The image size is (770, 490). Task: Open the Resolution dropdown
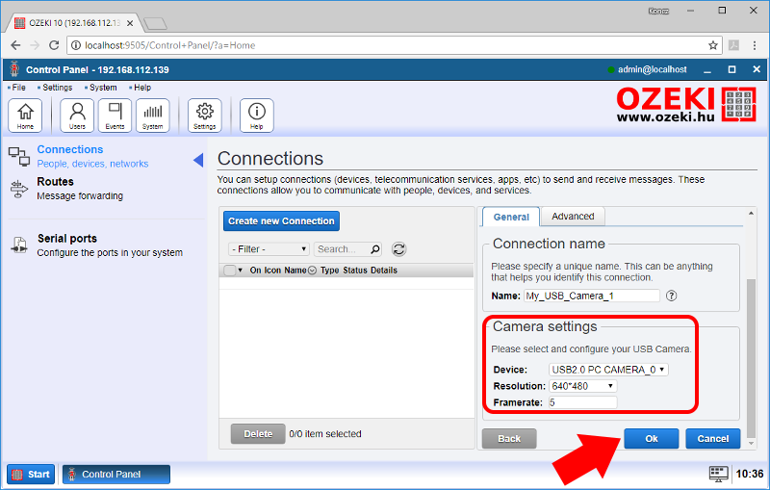click(582, 386)
